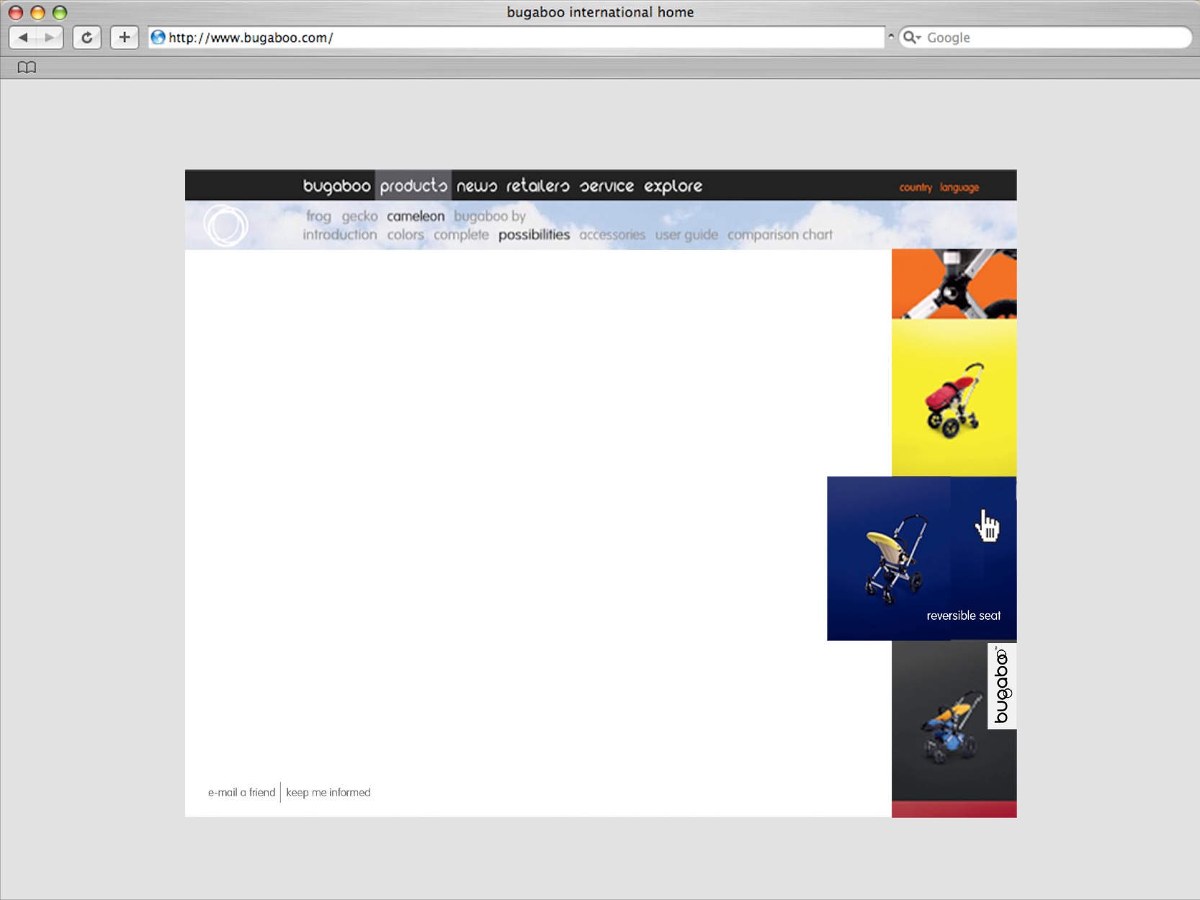Select the frog product link
Screen dimensions: 1200x900
pyautogui.click(x=318, y=216)
